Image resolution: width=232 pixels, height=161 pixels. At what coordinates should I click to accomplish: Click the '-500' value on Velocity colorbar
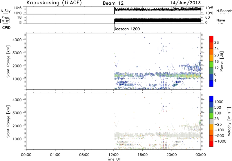tap(219, 136)
